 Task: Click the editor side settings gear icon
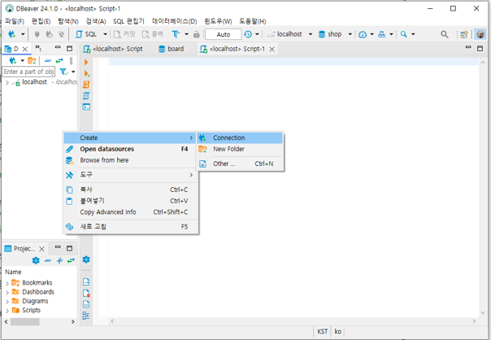[86, 259]
